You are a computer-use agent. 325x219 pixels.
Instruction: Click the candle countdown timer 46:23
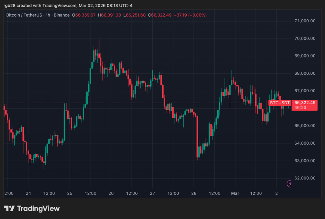[300, 108]
